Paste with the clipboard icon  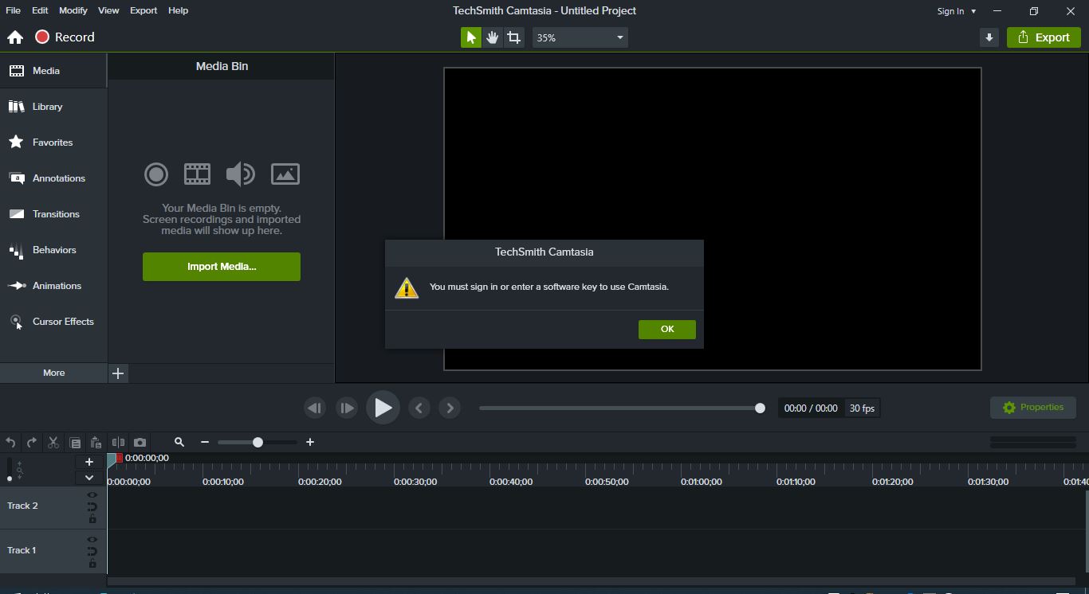(x=96, y=442)
